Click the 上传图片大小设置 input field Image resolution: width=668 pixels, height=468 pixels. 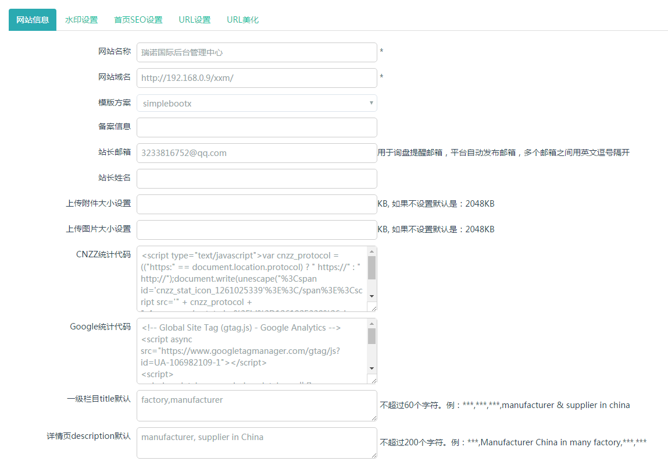[257, 230]
